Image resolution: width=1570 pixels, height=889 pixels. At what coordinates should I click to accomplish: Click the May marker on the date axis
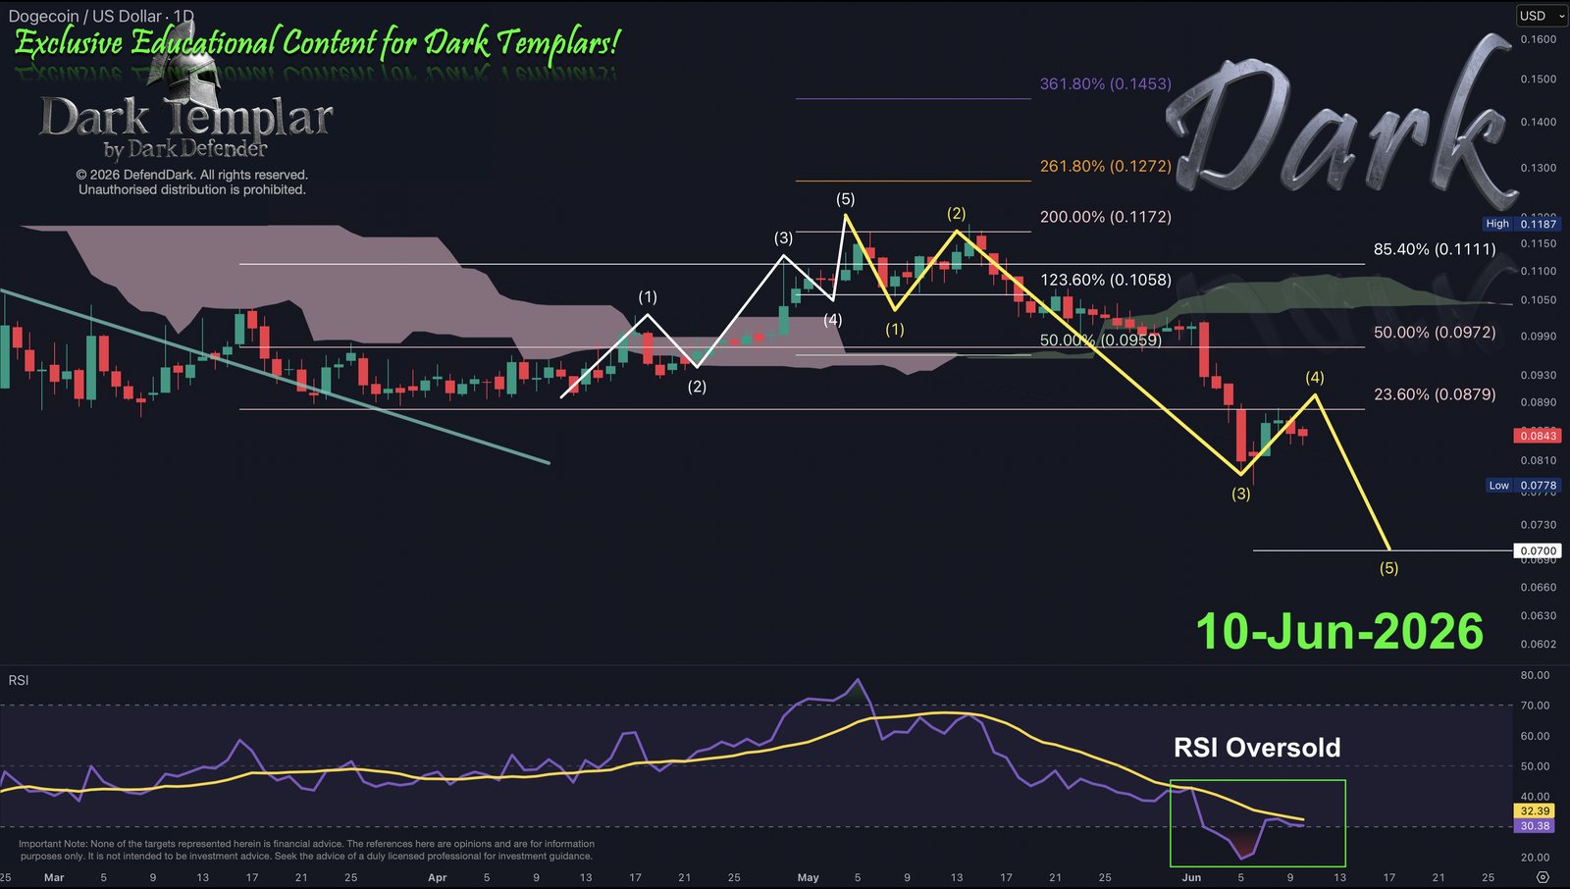pos(809,877)
